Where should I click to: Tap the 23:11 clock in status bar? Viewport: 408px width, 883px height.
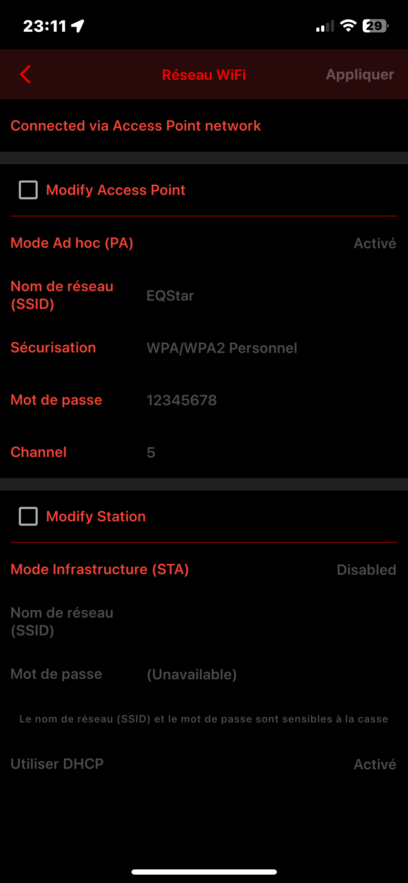click(45, 26)
